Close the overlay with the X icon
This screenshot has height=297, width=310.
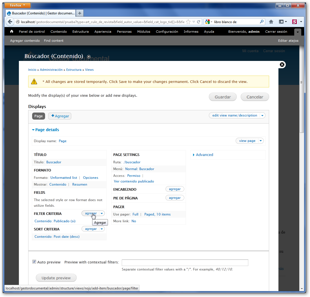(282, 65)
